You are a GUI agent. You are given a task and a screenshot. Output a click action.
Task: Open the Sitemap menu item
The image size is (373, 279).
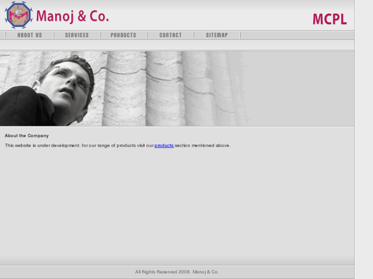pyautogui.click(x=217, y=35)
